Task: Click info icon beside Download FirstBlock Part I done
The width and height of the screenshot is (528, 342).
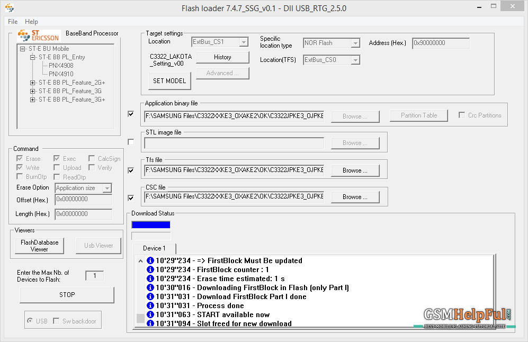Action: pos(150,296)
